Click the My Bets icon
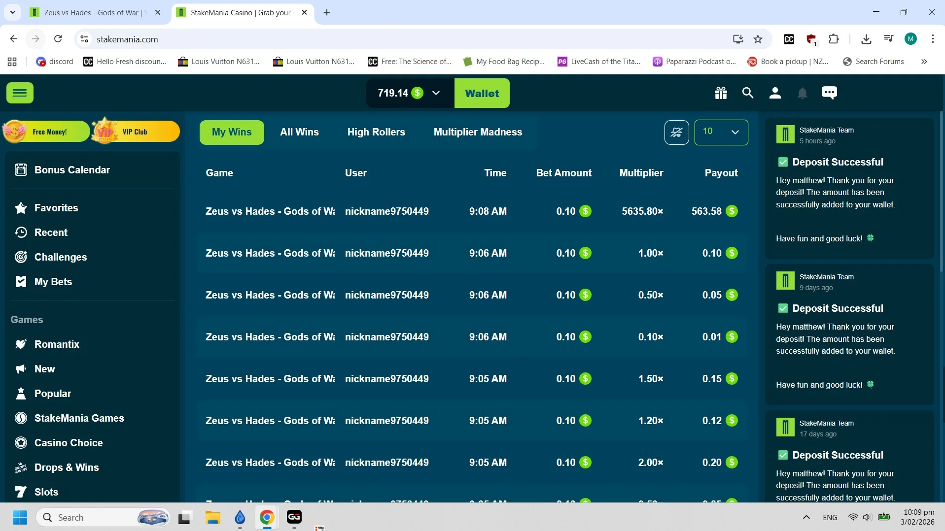 point(21,282)
